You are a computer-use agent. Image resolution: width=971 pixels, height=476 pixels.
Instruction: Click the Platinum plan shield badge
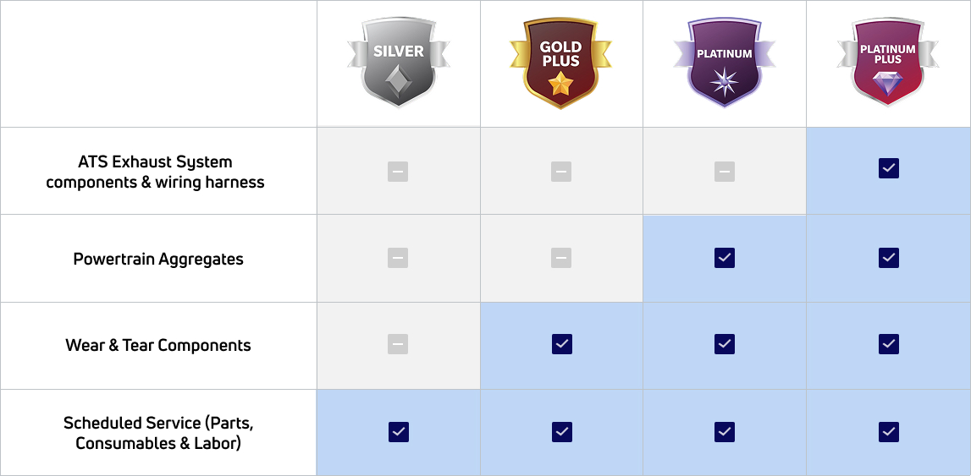724,63
